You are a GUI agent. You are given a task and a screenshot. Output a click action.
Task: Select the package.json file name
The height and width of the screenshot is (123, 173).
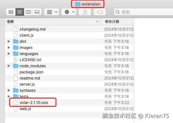32,72
